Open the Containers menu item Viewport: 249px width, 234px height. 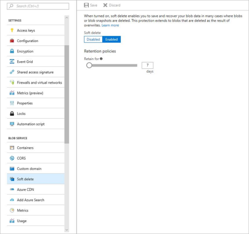(36, 148)
